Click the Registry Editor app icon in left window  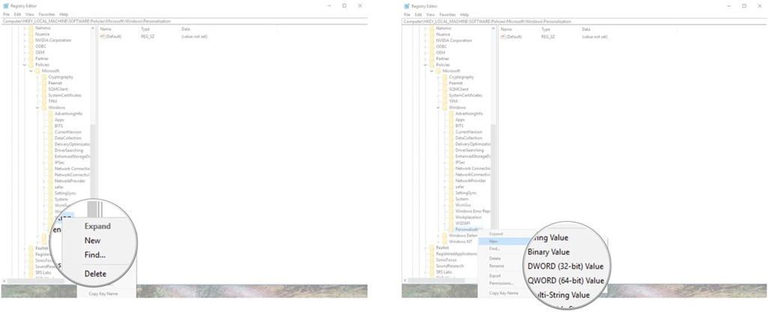tap(5, 6)
